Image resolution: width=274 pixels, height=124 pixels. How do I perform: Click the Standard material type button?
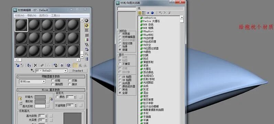pyautogui.click(x=78, y=71)
